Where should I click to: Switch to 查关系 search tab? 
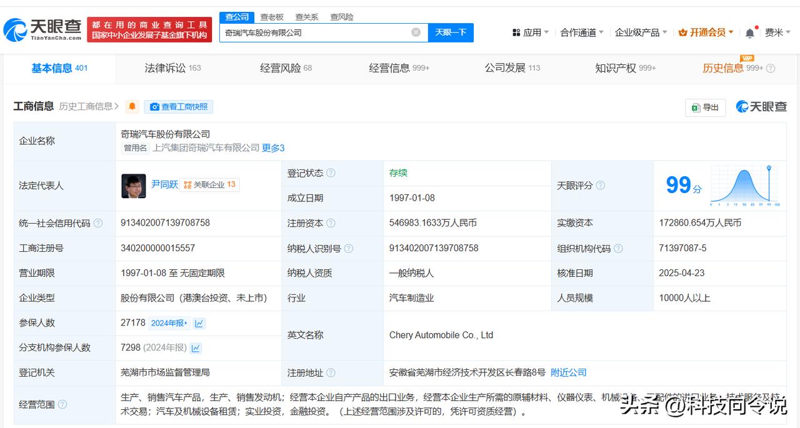tap(307, 17)
